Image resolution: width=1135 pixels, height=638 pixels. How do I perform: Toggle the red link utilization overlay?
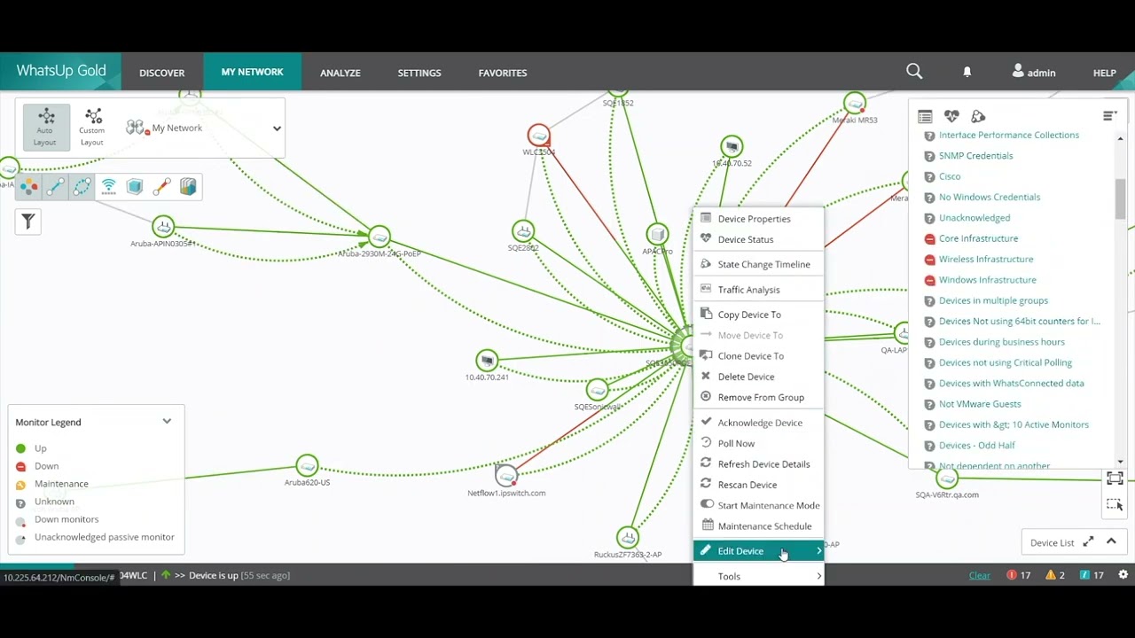click(x=161, y=186)
